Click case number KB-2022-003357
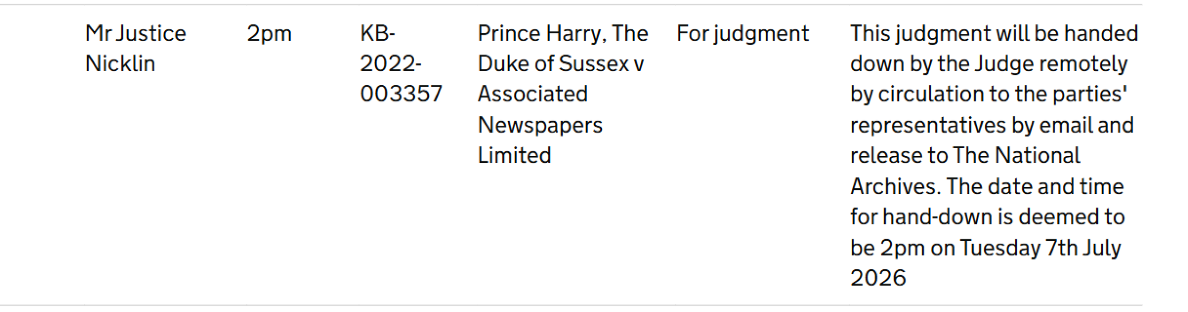The image size is (1188, 312). click(401, 64)
